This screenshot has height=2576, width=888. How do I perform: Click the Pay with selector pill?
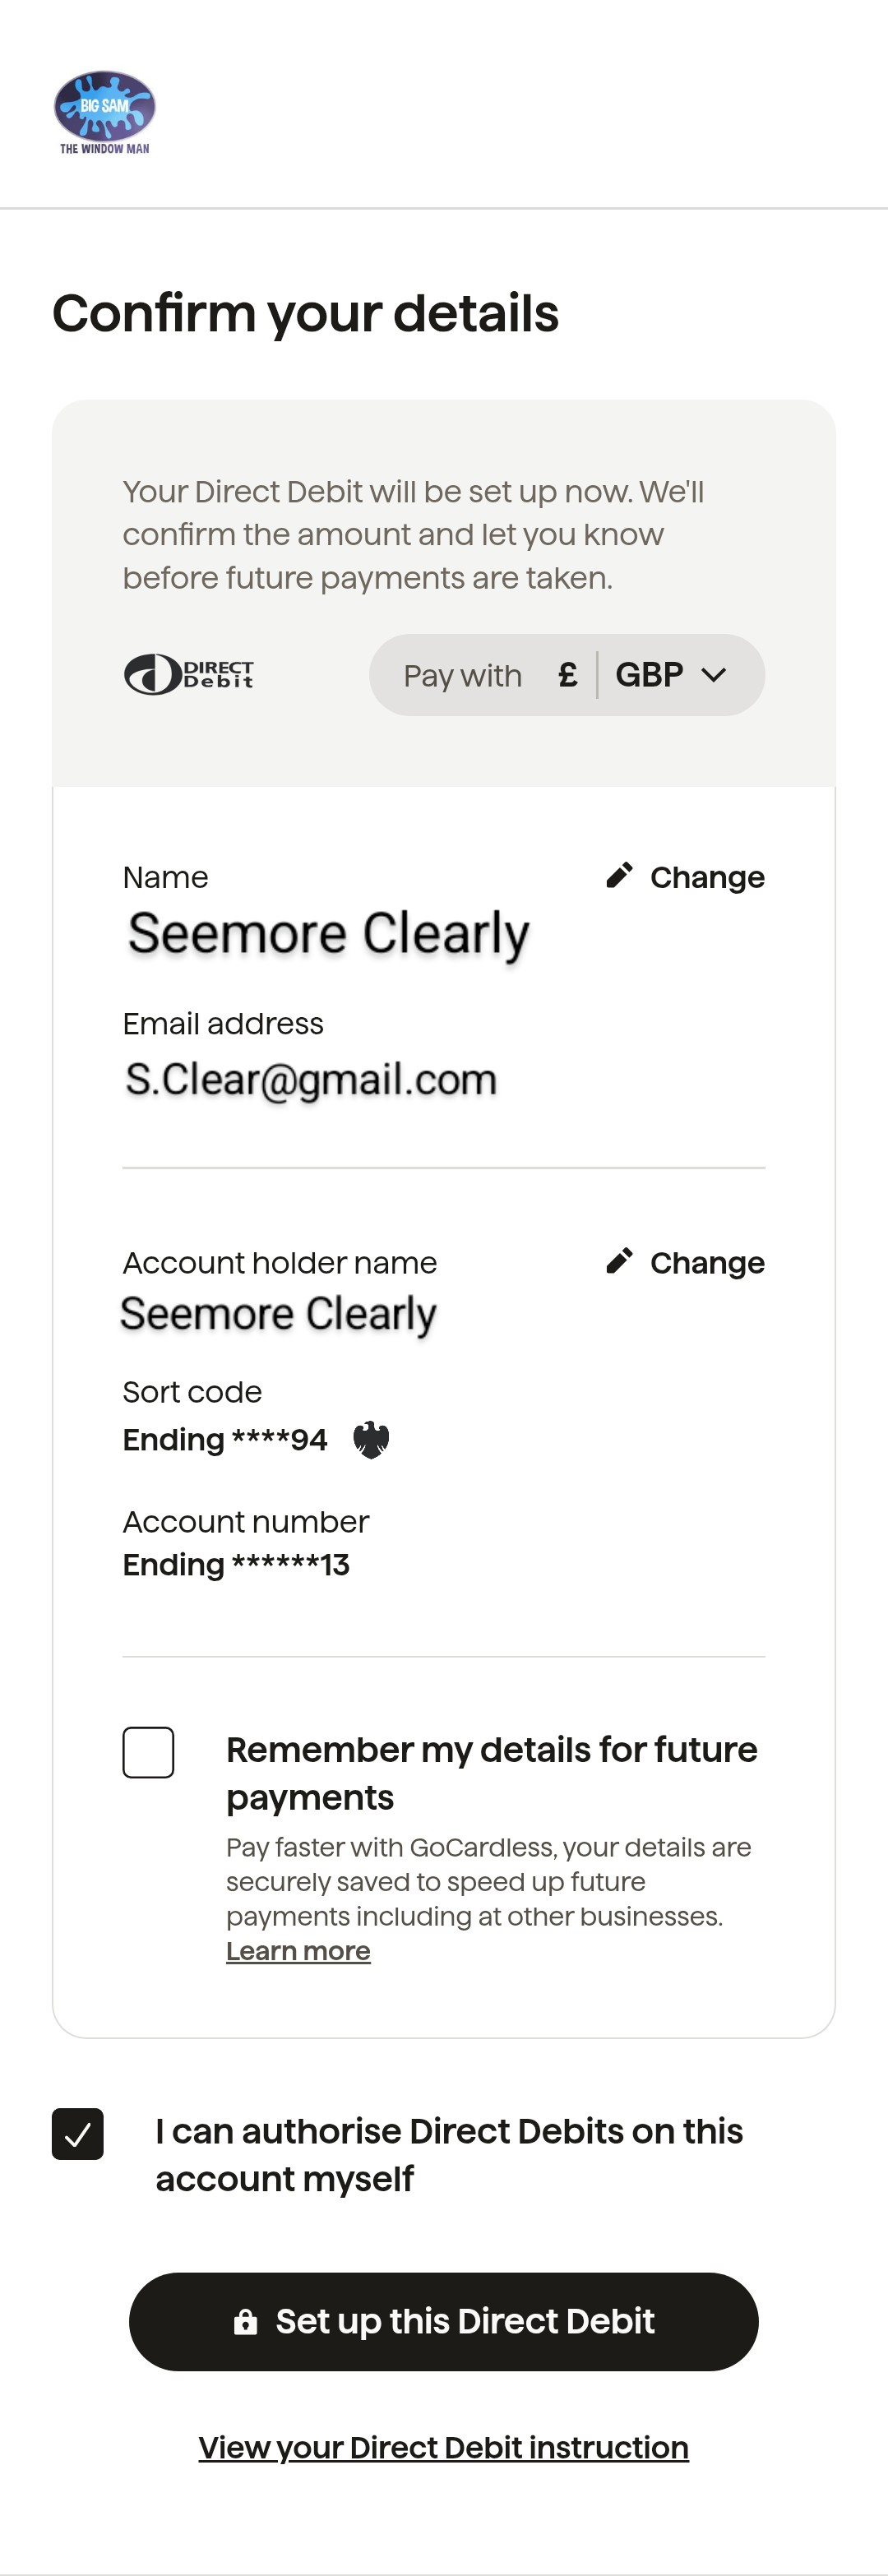pos(567,675)
